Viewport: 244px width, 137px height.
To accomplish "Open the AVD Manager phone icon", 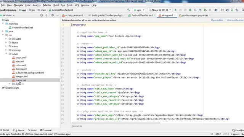I will pyautogui.click(x=232, y=10).
